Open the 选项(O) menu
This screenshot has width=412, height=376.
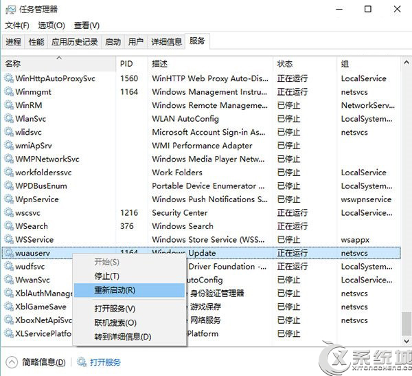(51, 25)
